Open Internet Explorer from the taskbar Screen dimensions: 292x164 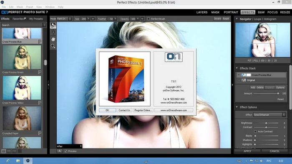tap(8, 161)
